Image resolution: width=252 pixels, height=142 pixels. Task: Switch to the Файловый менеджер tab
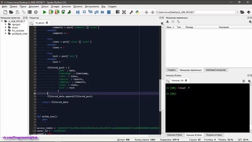[216, 70]
